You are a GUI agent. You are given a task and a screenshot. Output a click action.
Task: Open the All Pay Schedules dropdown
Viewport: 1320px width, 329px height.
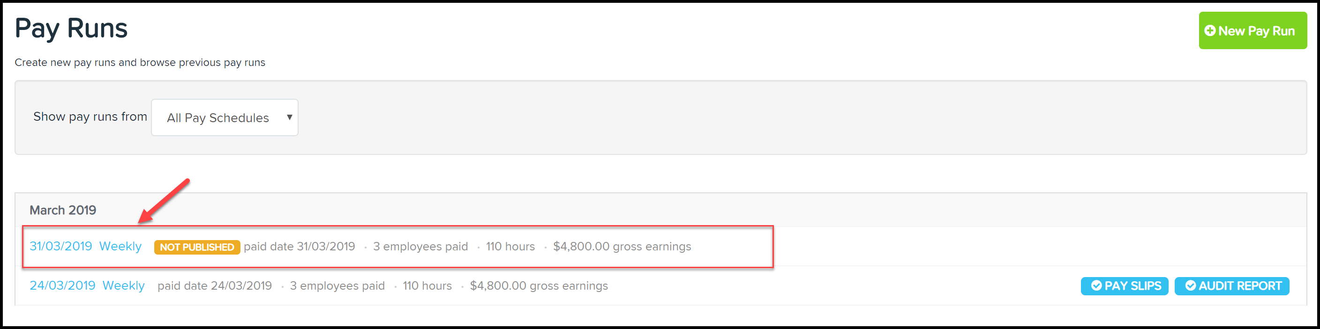[x=225, y=117]
